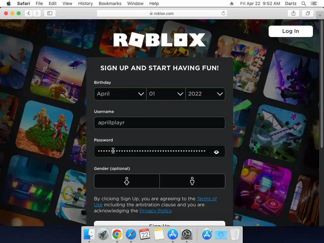Open Launchpad rocket icon in Dock

click(x=103, y=234)
